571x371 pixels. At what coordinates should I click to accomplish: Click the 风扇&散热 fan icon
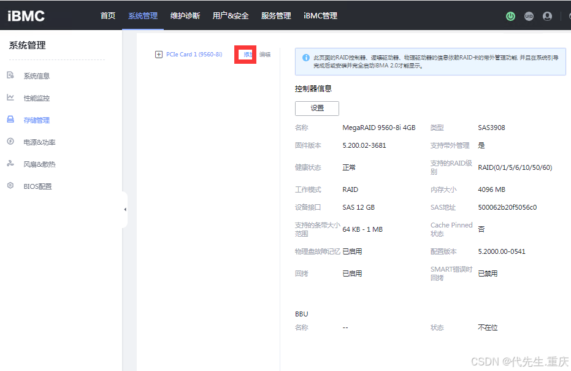click(10, 164)
